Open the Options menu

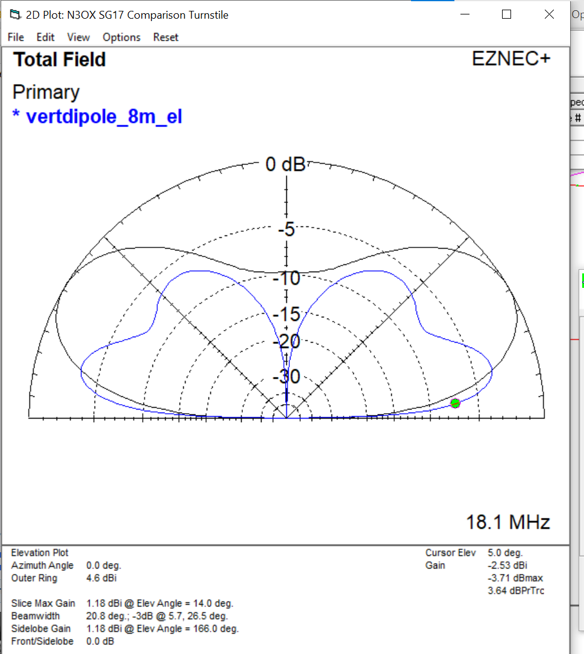[x=121, y=37]
